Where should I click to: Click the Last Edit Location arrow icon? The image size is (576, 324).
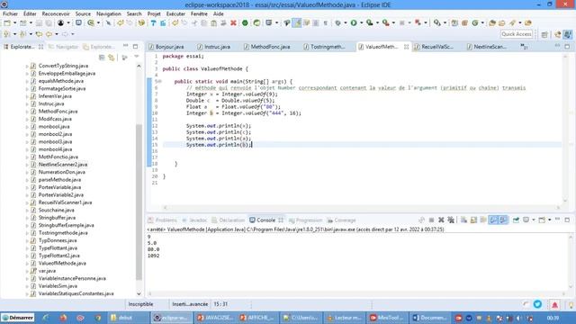39,34
